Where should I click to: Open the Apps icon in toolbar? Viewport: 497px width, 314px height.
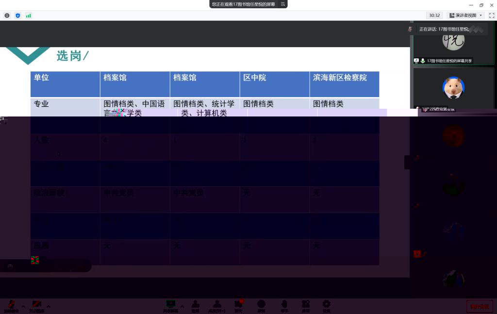tap(305, 305)
